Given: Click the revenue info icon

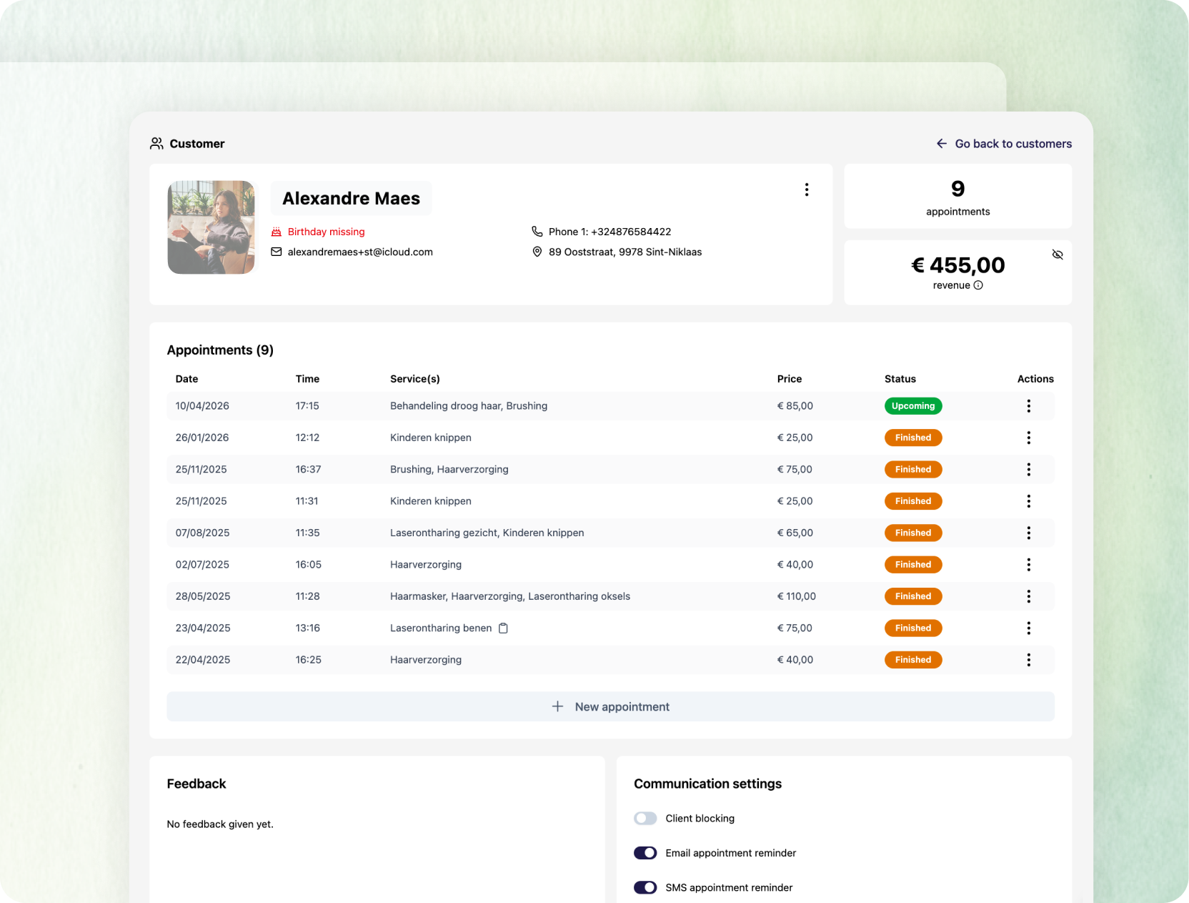Looking at the screenshot, I should pos(978,285).
